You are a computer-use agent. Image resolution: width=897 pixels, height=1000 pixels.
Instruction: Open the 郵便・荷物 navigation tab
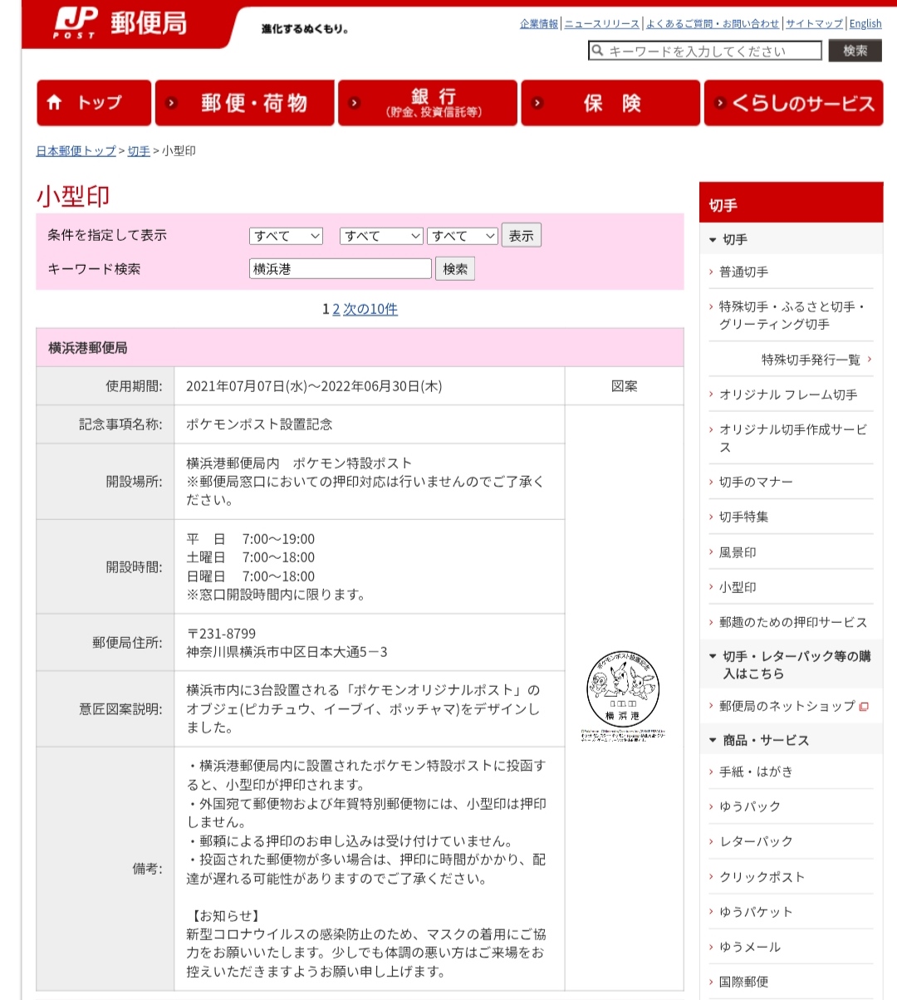245,103
